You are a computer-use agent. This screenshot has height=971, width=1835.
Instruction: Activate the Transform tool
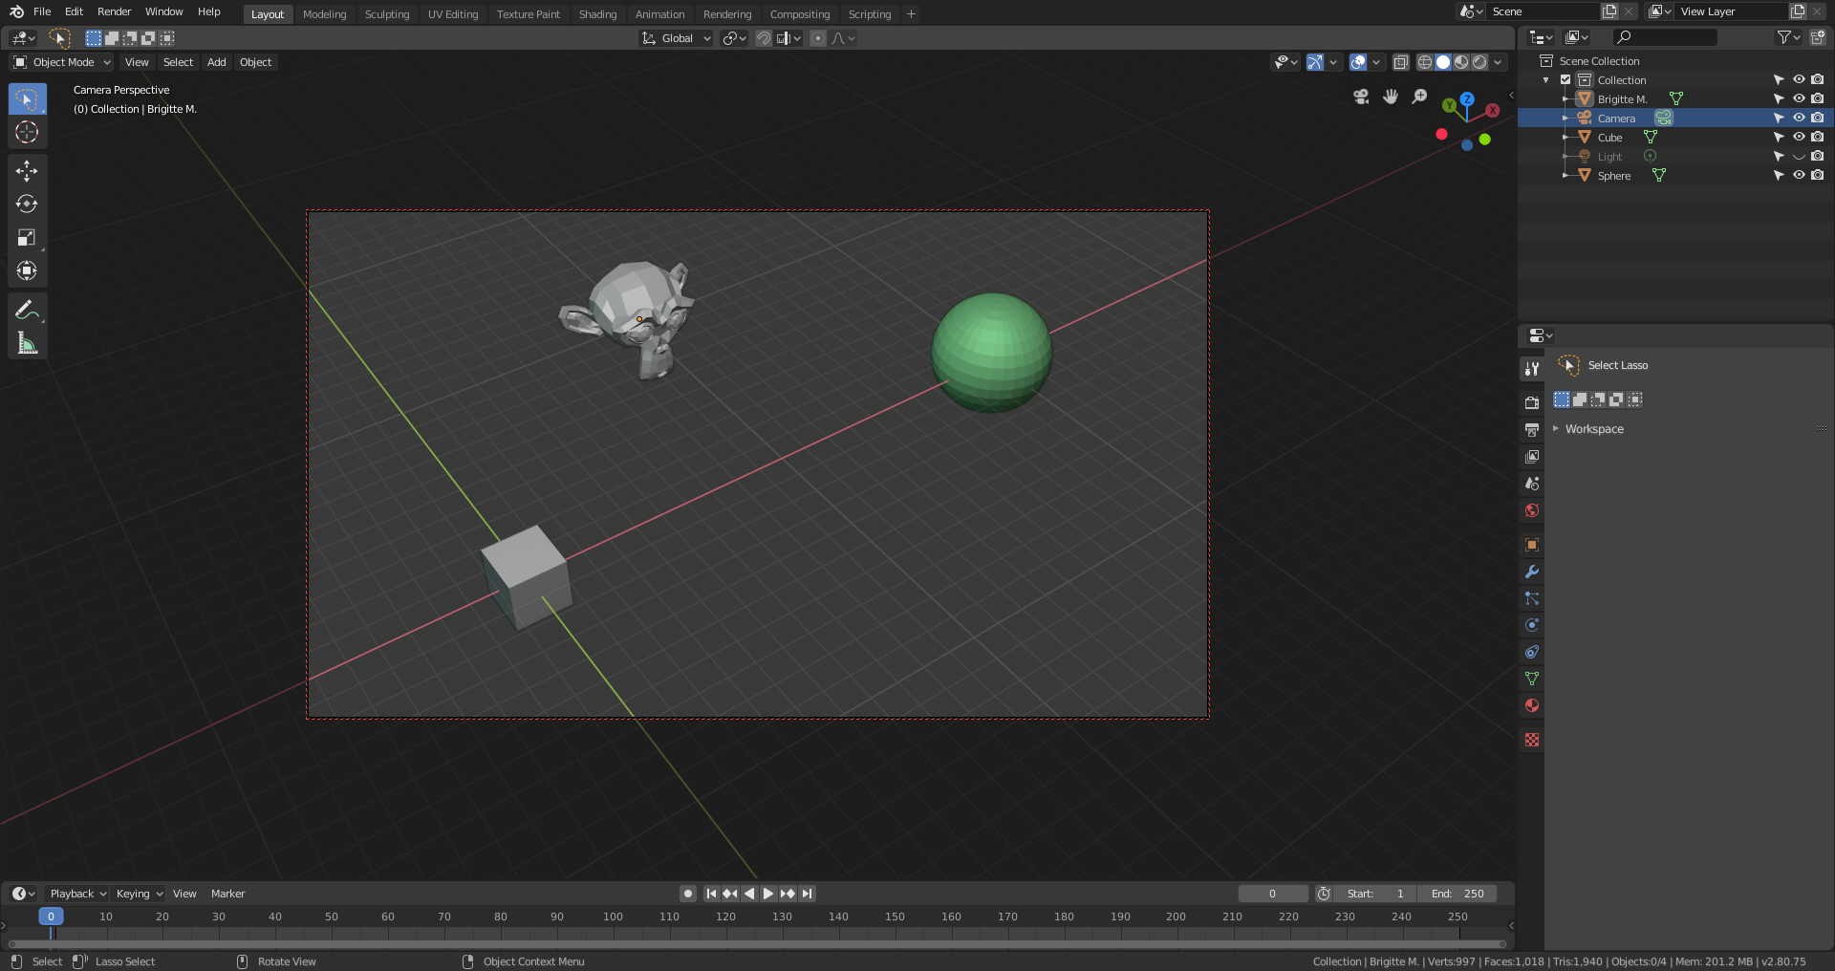click(x=27, y=271)
